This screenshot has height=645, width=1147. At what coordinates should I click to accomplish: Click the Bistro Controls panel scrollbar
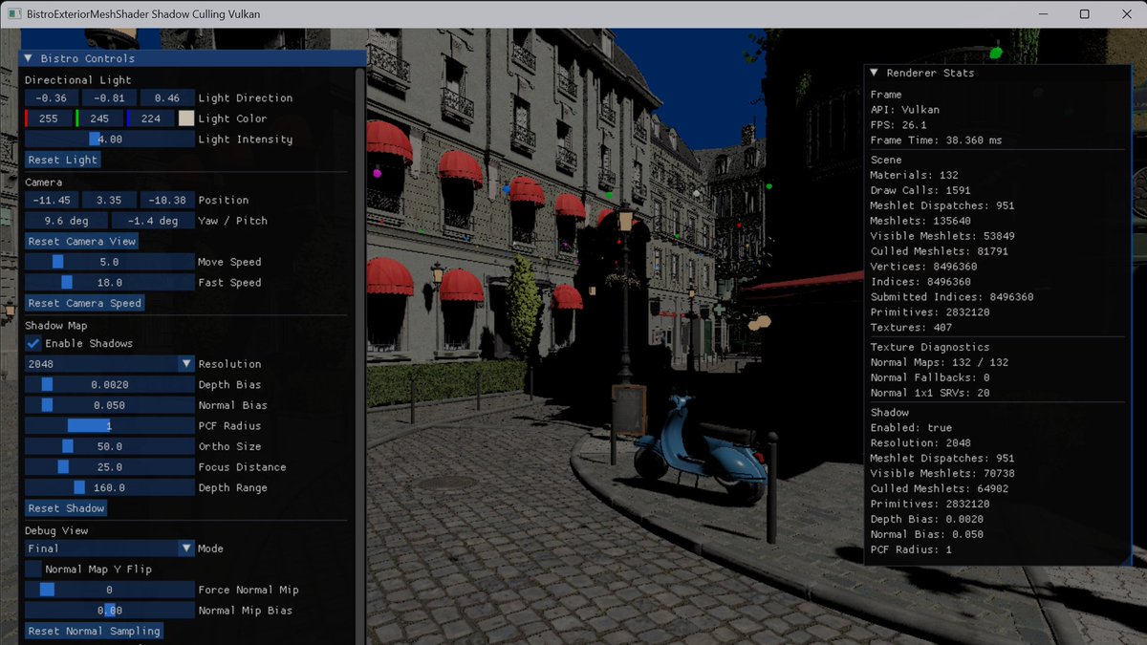pos(360,355)
